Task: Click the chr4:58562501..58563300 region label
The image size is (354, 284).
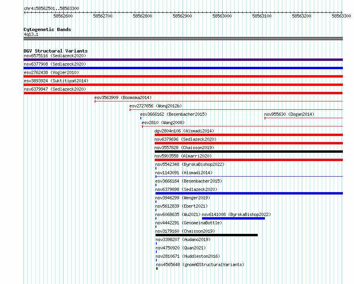Action: pos(51,8)
